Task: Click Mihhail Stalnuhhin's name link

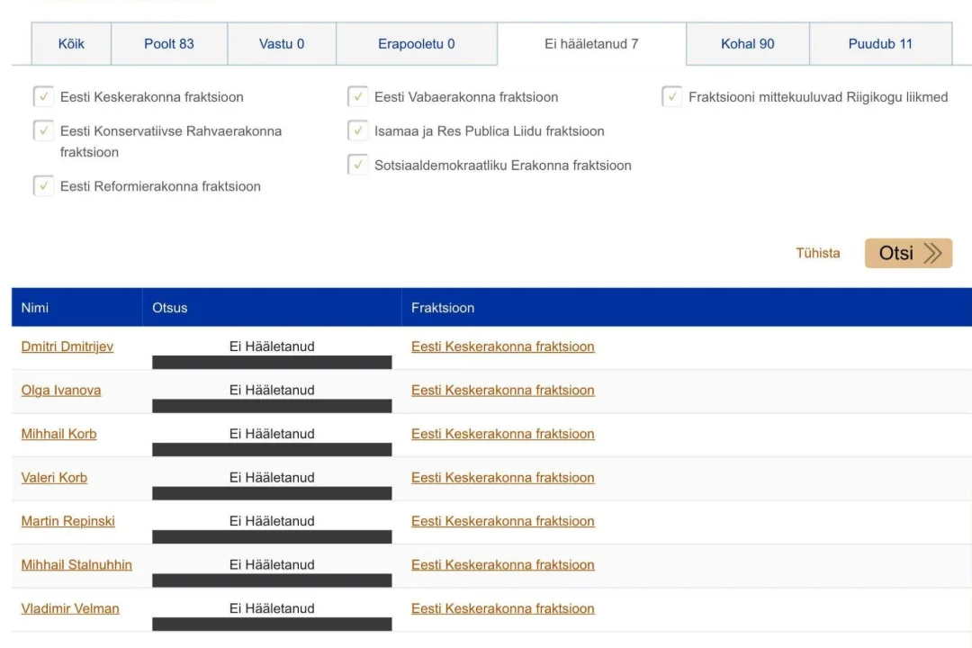Action: pos(76,565)
